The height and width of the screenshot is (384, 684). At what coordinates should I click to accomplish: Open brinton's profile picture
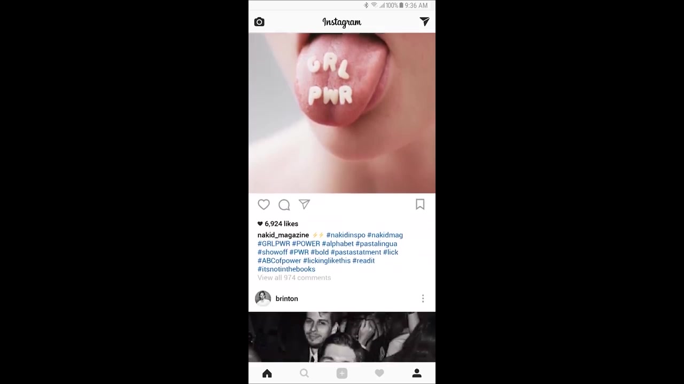(263, 299)
